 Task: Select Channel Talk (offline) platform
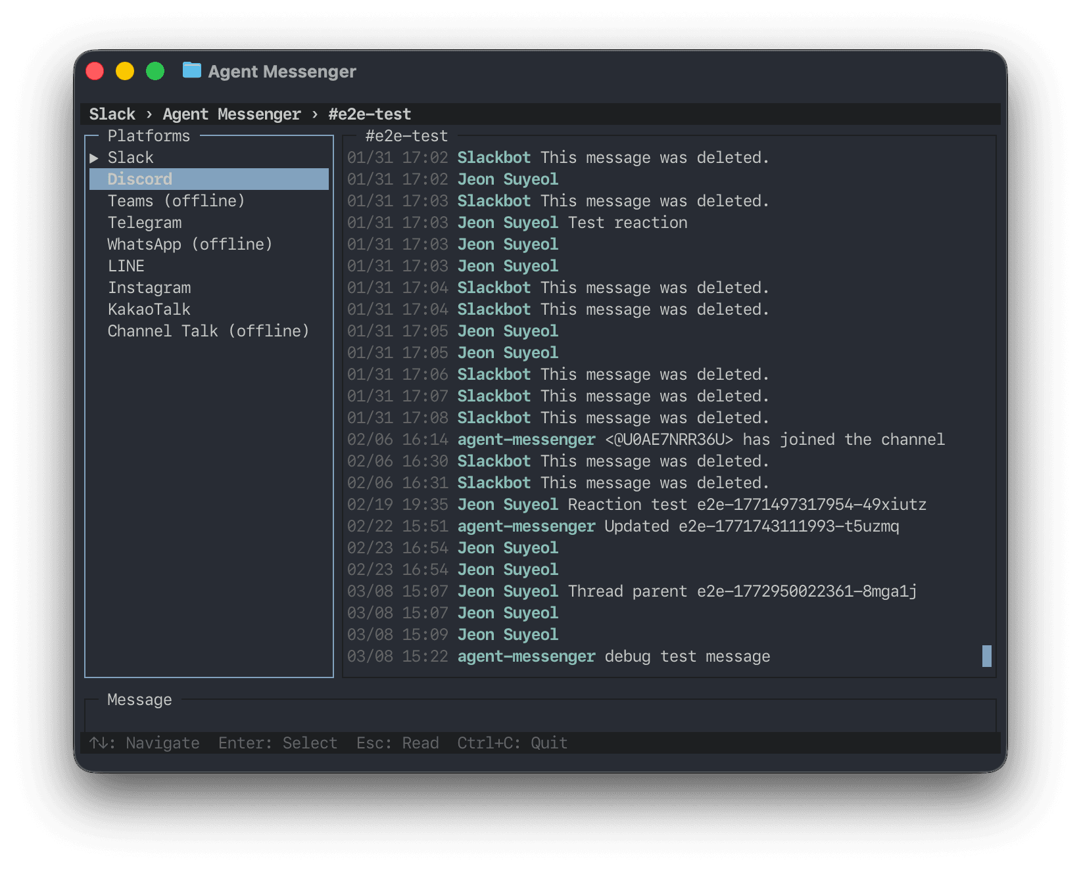point(208,331)
